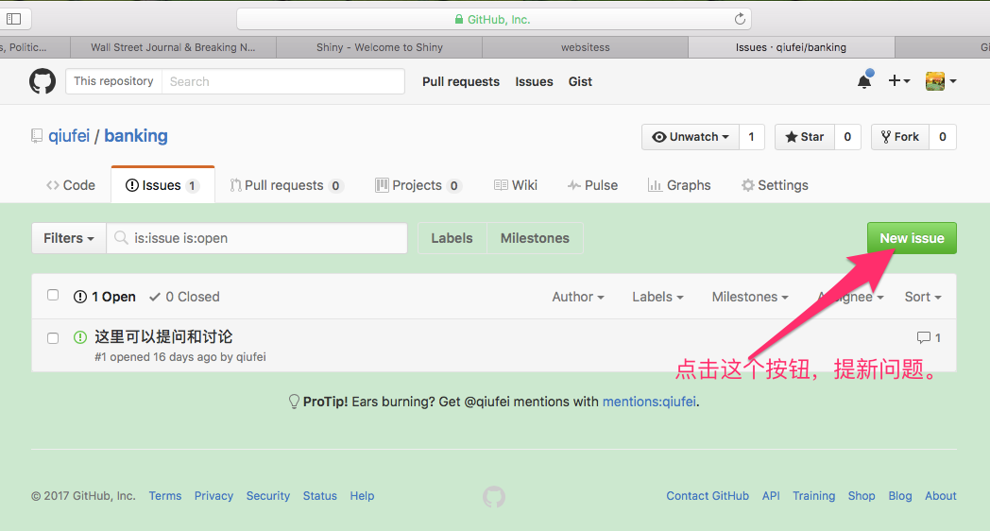Open the Pulse tab
The width and height of the screenshot is (990, 531).
tap(592, 185)
